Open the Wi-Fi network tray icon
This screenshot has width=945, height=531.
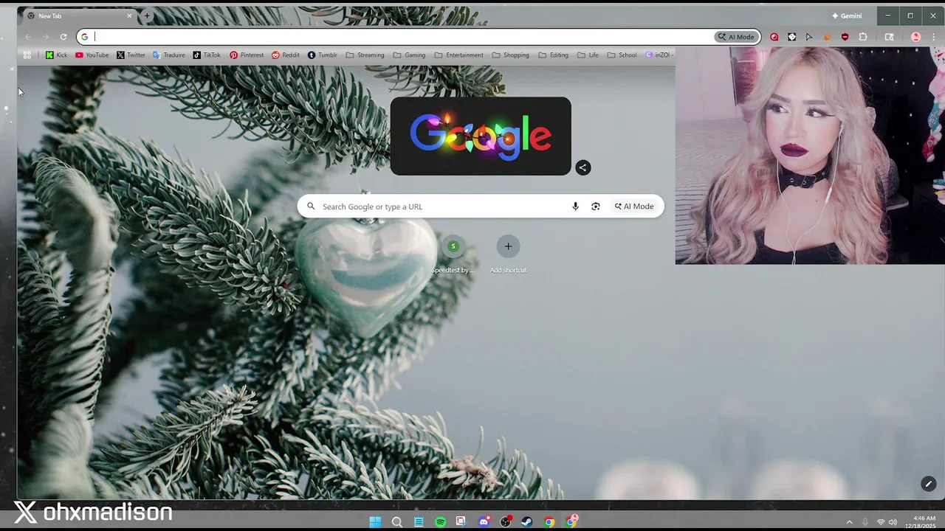(881, 522)
